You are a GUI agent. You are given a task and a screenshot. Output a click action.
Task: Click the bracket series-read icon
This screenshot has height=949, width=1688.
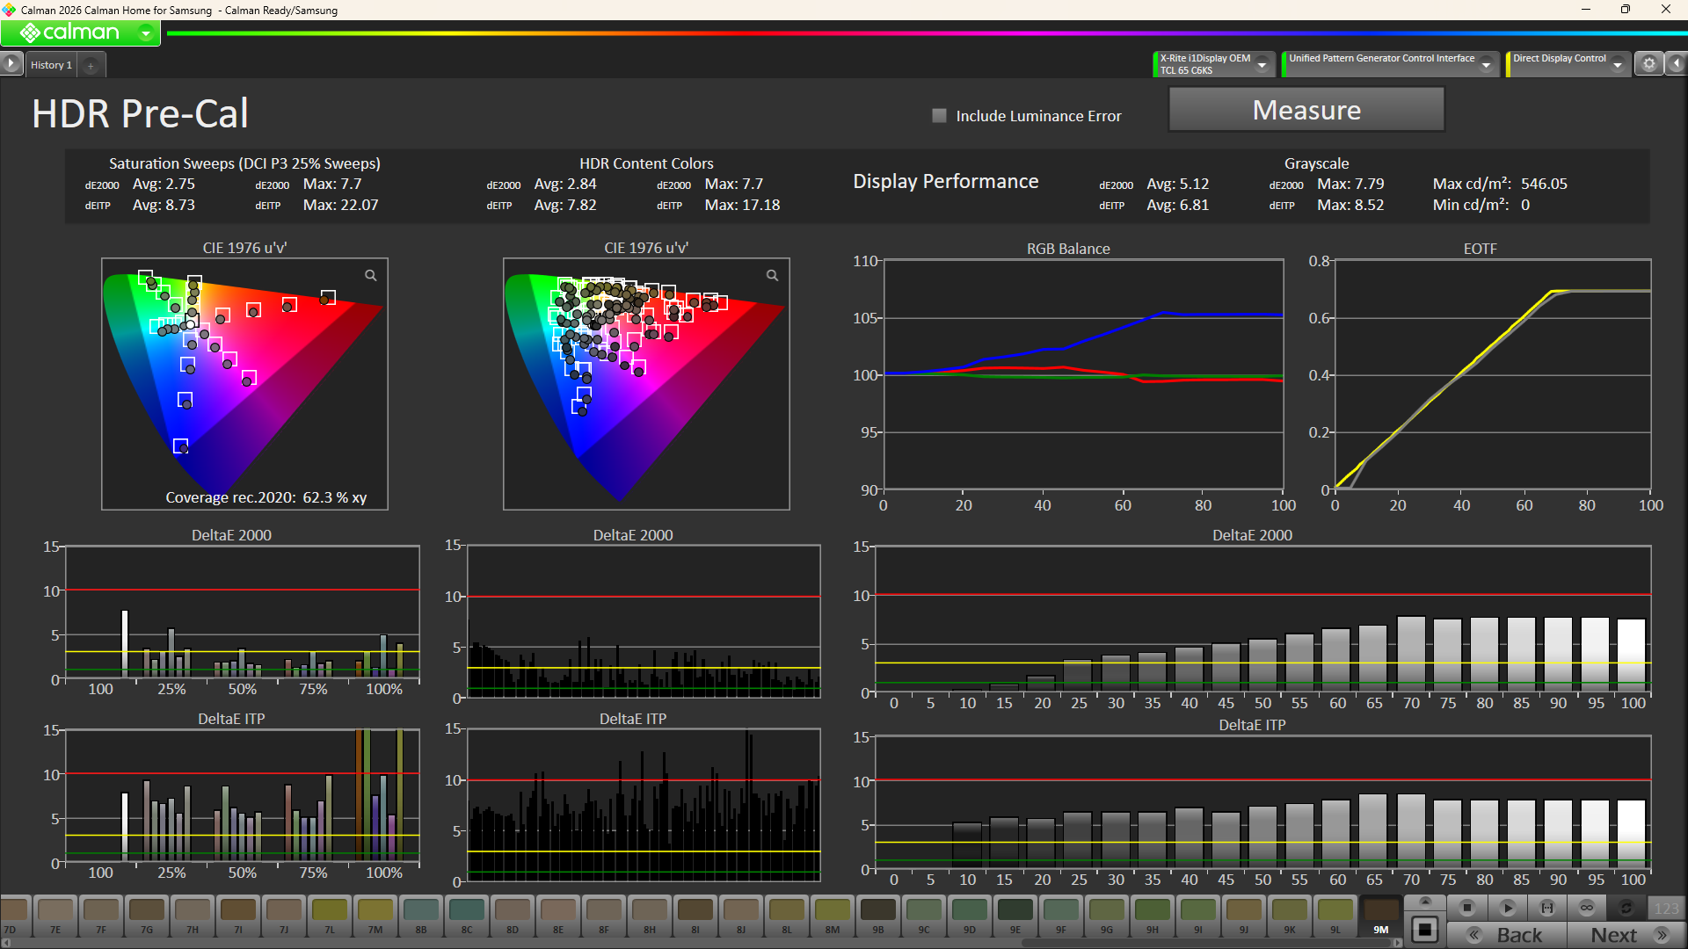point(1546,908)
